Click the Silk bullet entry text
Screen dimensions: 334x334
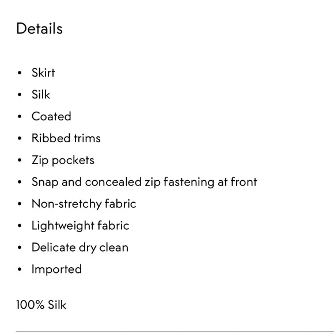click(41, 94)
